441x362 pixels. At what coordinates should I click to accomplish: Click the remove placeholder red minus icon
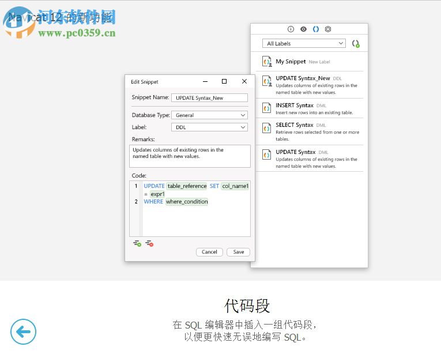[149, 243]
